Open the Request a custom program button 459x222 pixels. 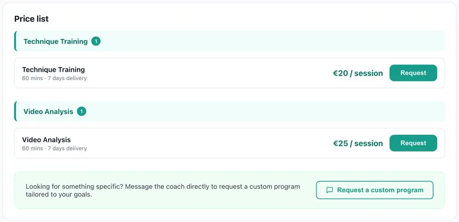point(375,190)
